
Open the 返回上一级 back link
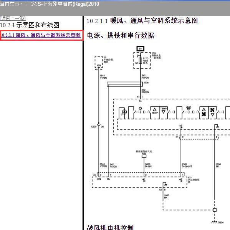click(13, 18)
